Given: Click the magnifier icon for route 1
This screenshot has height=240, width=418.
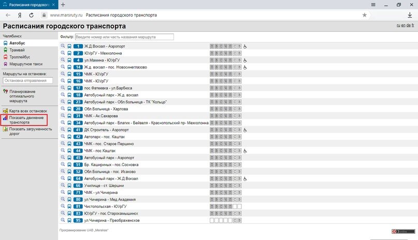Looking at the screenshot, I should pyautogui.click(x=63, y=46).
